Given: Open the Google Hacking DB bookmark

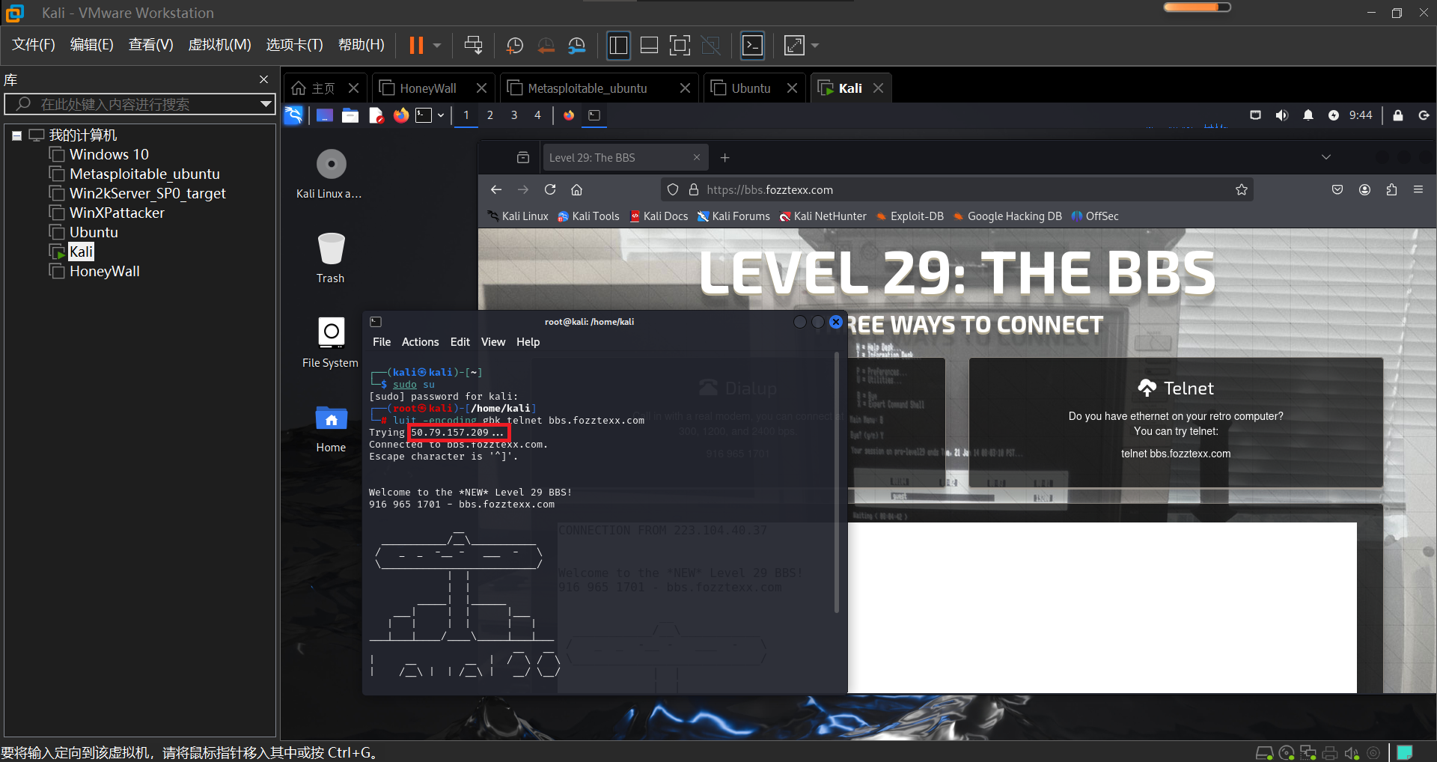Looking at the screenshot, I should pos(1008,216).
